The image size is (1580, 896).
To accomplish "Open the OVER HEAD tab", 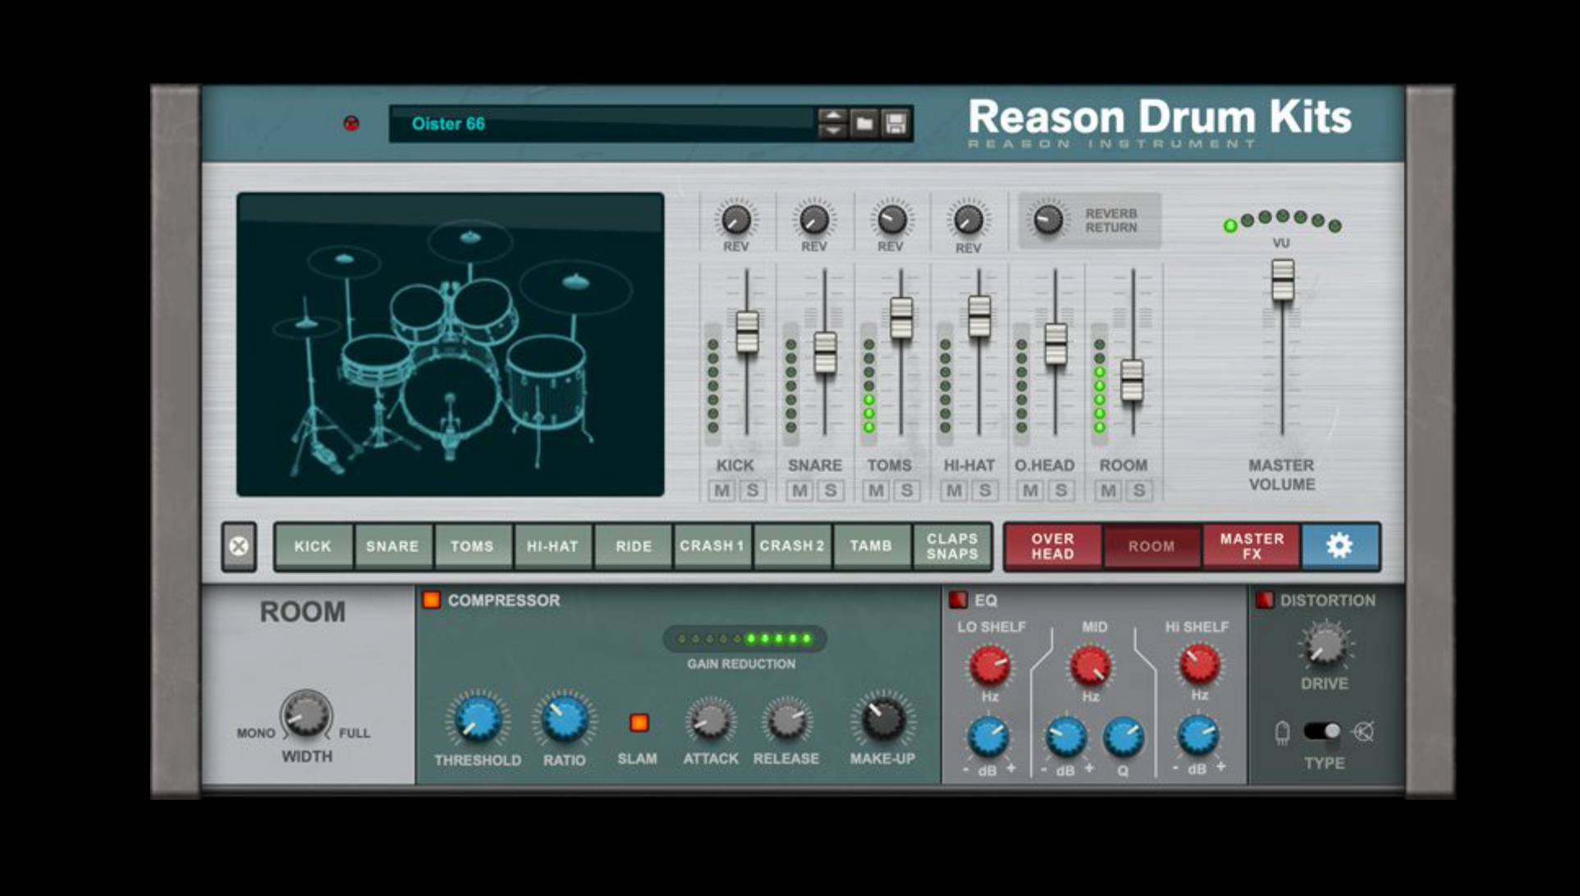I will click(1053, 546).
